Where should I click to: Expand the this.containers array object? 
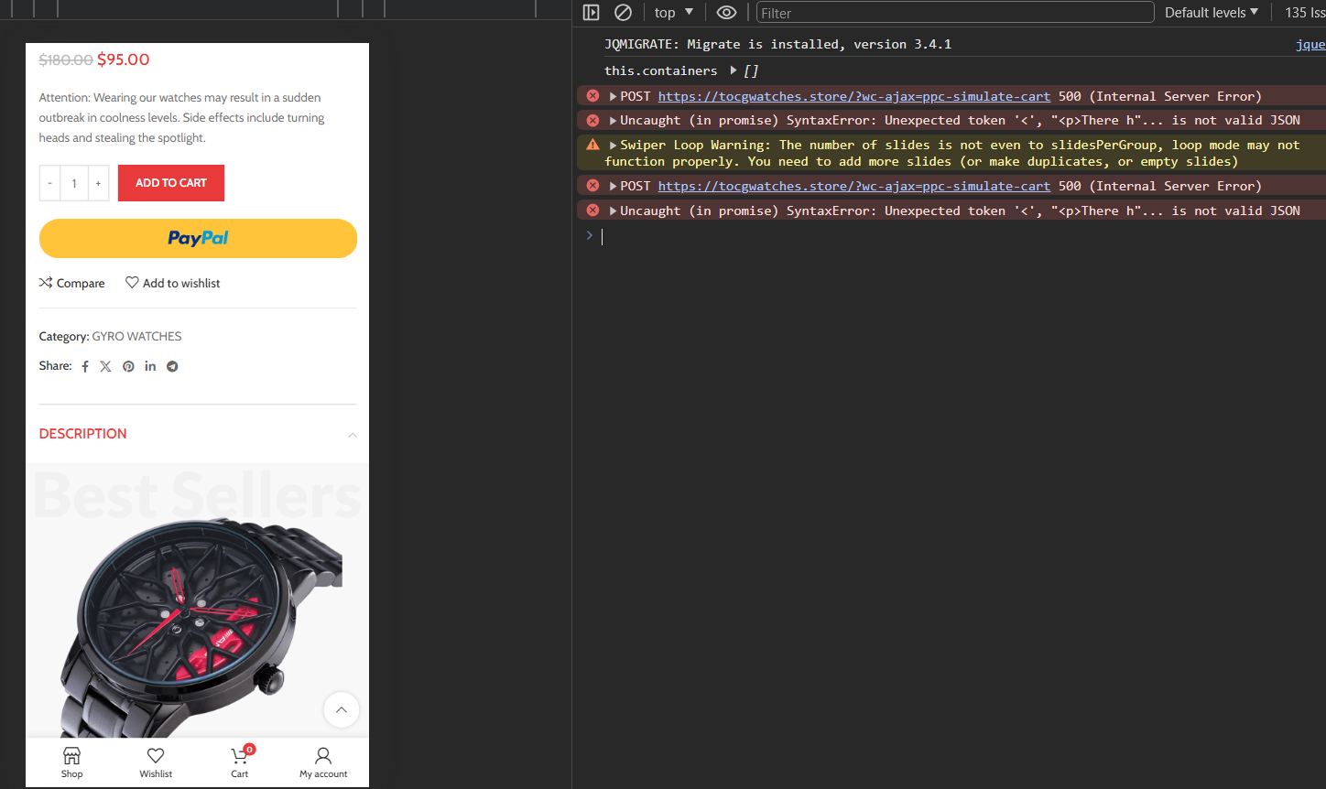(734, 70)
